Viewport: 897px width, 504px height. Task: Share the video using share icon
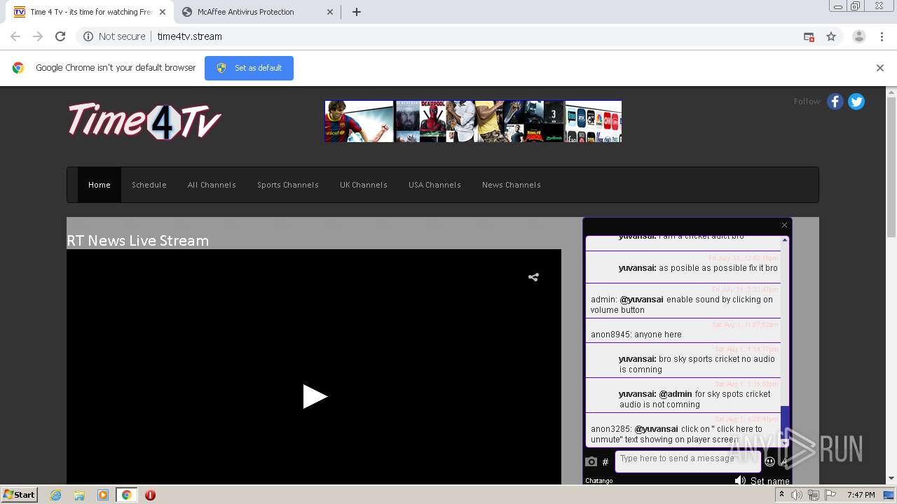[x=533, y=277]
